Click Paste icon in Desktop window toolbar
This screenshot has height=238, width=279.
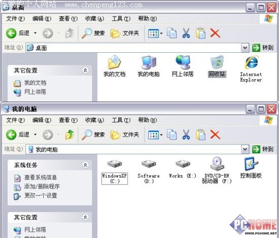coord(201,33)
